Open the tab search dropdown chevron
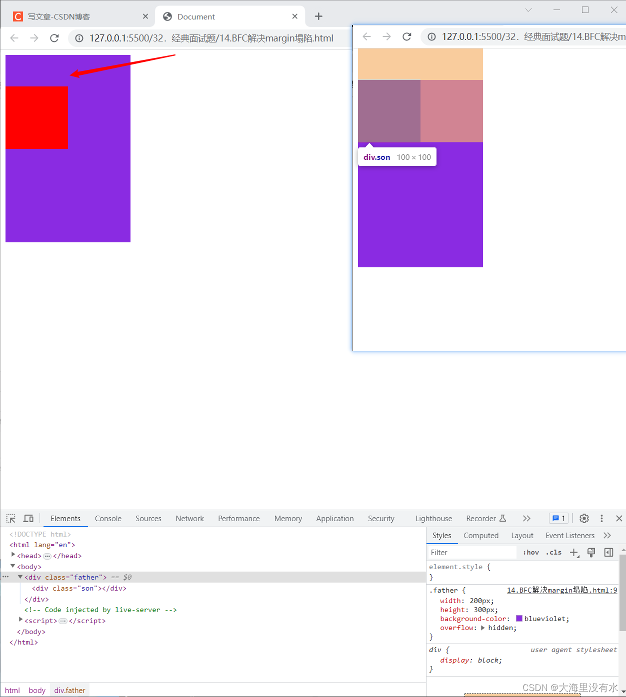 click(528, 10)
